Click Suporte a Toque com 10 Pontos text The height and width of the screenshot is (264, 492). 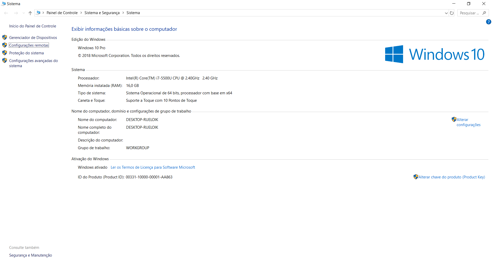[x=161, y=100]
